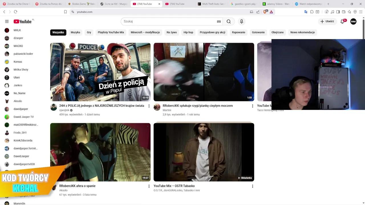365x205 pixels.
Task: Open the Brave Wallet icon
Action: point(344,12)
